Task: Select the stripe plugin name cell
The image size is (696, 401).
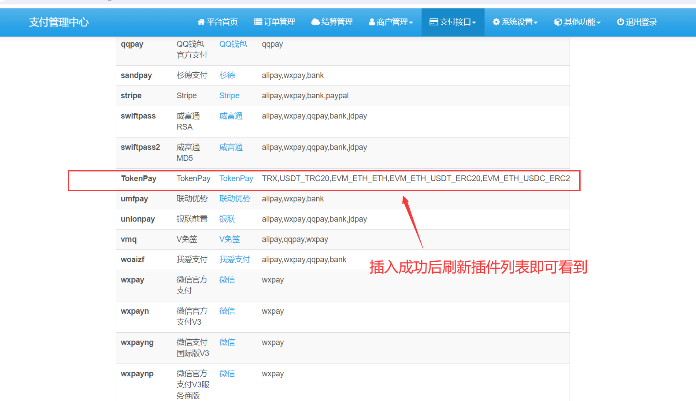Action: tap(131, 96)
